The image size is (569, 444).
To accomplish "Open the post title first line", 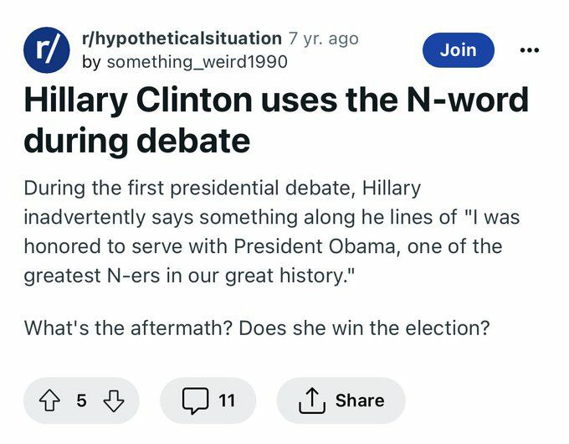I will pos(276,101).
